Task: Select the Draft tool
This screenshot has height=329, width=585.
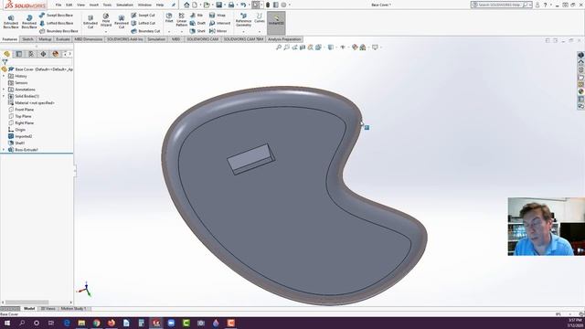Action: coord(197,23)
